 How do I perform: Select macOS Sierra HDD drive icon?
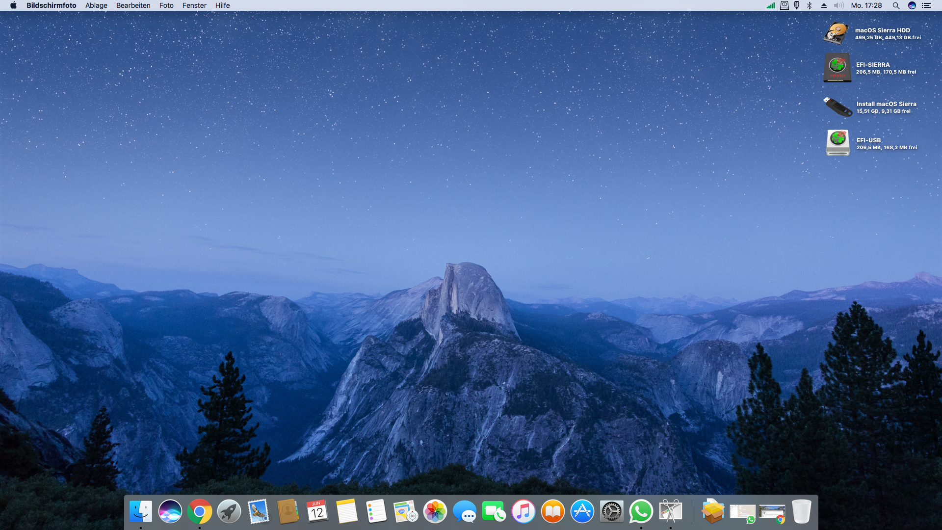point(837,33)
